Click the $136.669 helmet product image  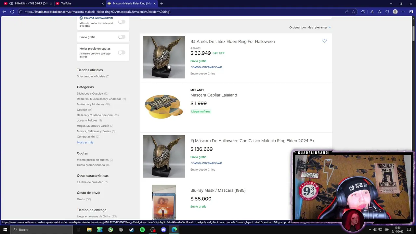click(164, 156)
